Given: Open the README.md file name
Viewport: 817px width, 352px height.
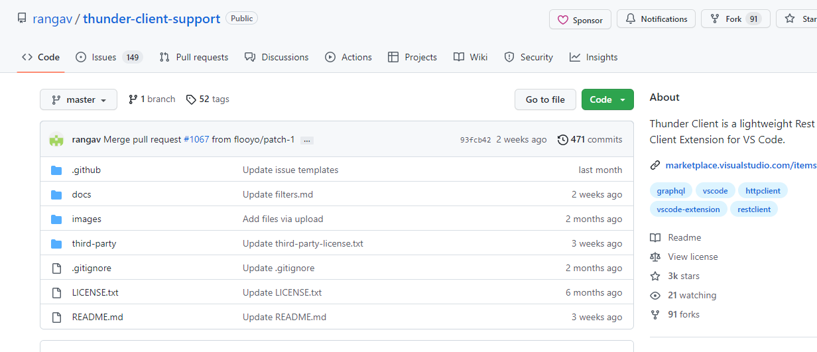Looking at the screenshot, I should pyautogui.click(x=97, y=318).
